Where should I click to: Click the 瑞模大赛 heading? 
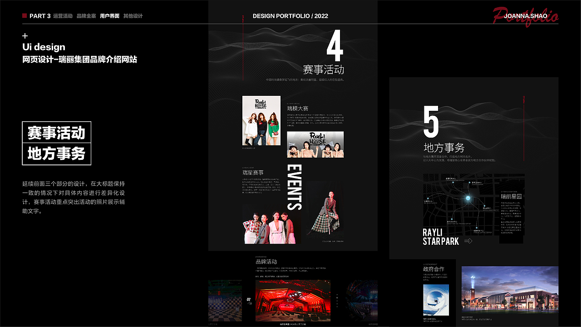298,109
